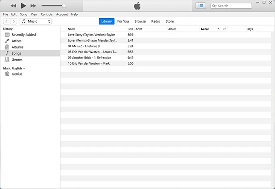The width and height of the screenshot is (275, 189).
Task: Start playback with the Play button
Action: 23,6
